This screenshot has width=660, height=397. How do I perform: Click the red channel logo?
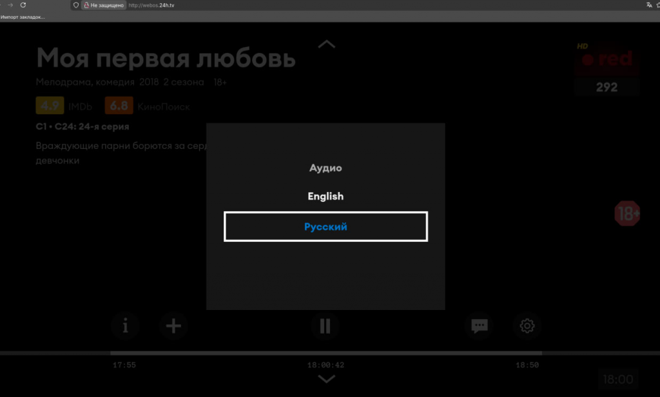[x=607, y=59]
